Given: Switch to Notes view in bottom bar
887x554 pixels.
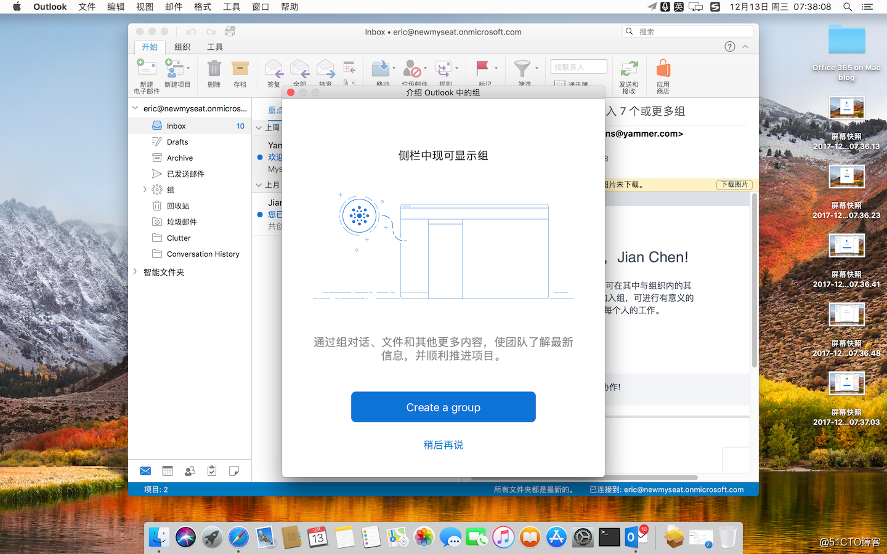Looking at the screenshot, I should tap(234, 471).
